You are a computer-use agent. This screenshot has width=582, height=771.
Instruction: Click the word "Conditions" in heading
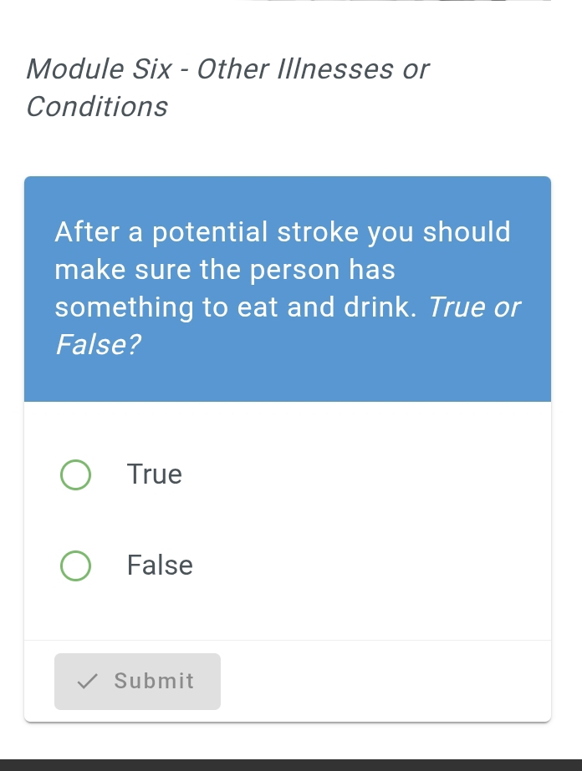pyautogui.click(x=97, y=107)
